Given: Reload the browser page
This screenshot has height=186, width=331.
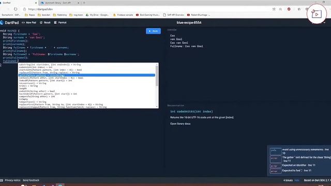Looking at the screenshot, I should pos(16,9).
